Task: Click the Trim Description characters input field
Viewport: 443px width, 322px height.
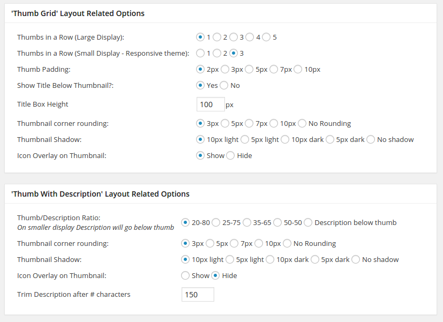Action: [x=198, y=295]
